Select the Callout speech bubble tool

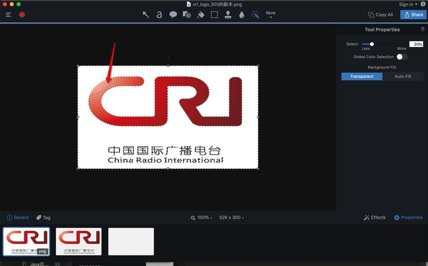[173, 15]
